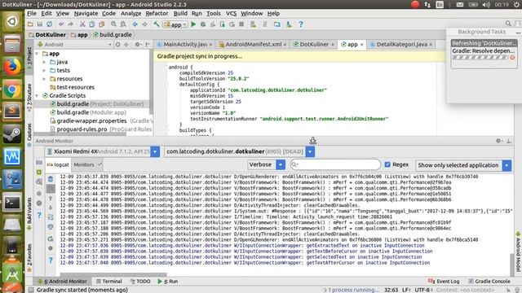Switch to the Monitors tab
The width and height of the screenshot is (522, 293).
click(x=86, y=164)
